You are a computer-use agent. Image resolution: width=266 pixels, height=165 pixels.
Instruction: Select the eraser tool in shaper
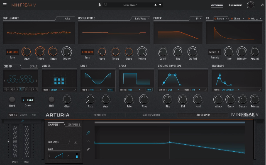pyautogui.click(x=88, y=149)
